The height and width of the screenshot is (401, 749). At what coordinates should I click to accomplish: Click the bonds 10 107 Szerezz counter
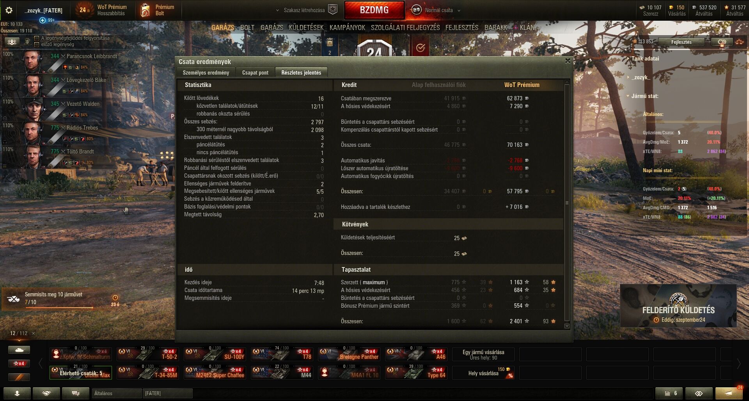tap(650, 10)
